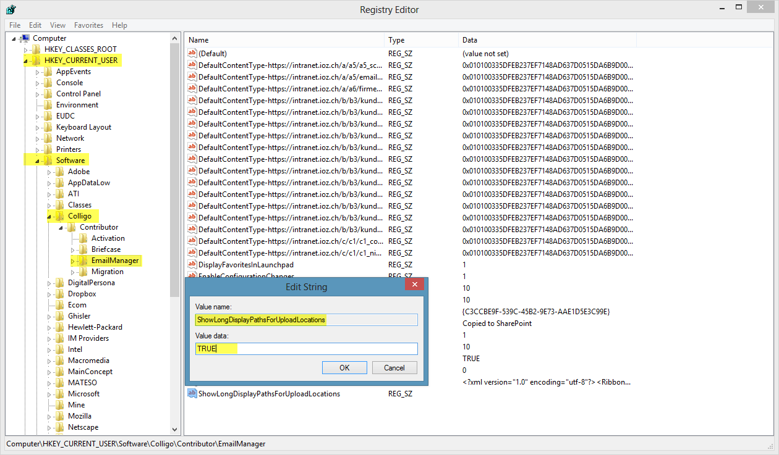Click the Dropbox folder icon
The image size is (779, 455).
coord(61,294)
